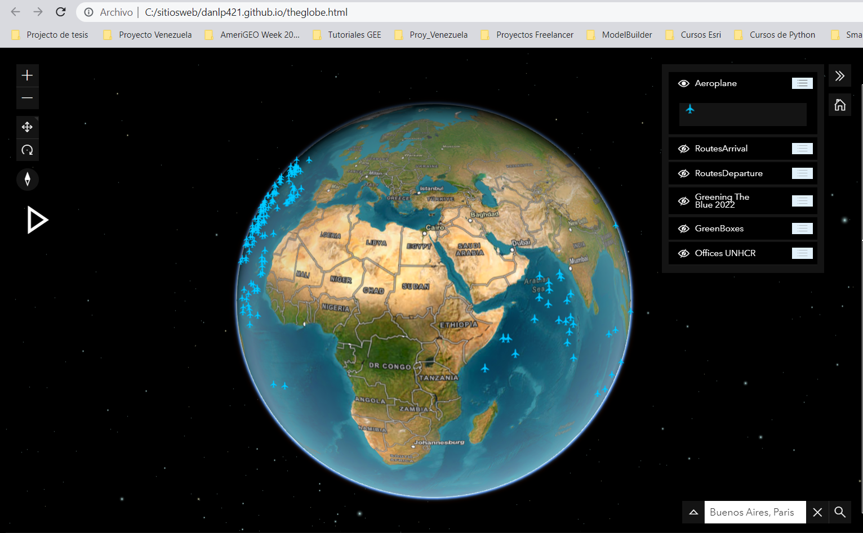
Task: Start the globe animation play button
Action: (x=37, y=220)
